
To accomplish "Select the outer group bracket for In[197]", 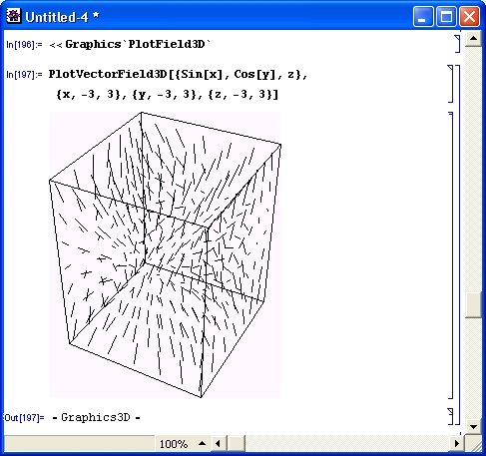I will click(x=458, y=244).
